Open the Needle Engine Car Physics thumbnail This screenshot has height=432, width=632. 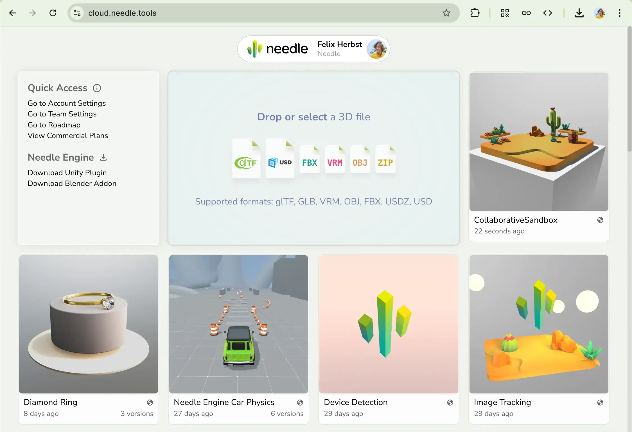(239, 324)
